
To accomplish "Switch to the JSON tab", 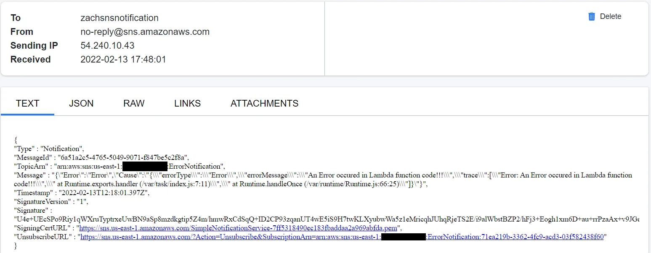I will click(x=81, y=103).
